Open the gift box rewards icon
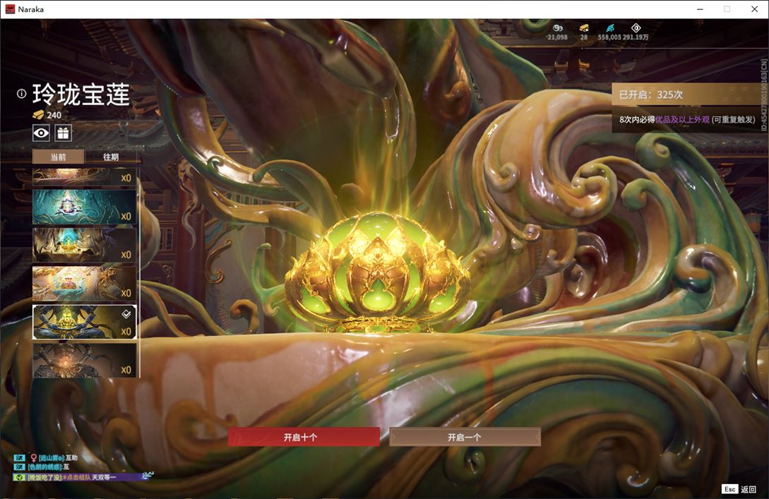Screen dimensions: 769x499 pyautogui.click(x=64, y=133)
